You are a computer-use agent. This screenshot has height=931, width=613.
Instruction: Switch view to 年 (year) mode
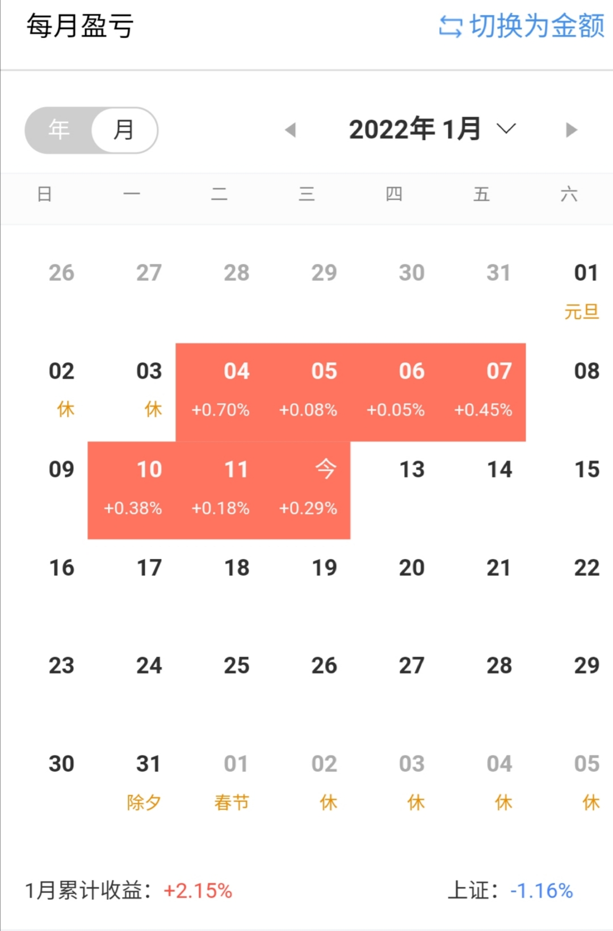click(59, 130)
